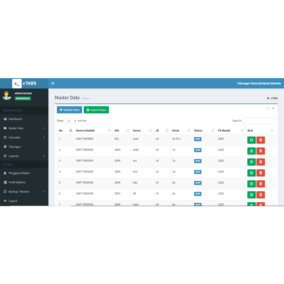Click the home icon beside eTABS breadcrumb

point(268,98)
